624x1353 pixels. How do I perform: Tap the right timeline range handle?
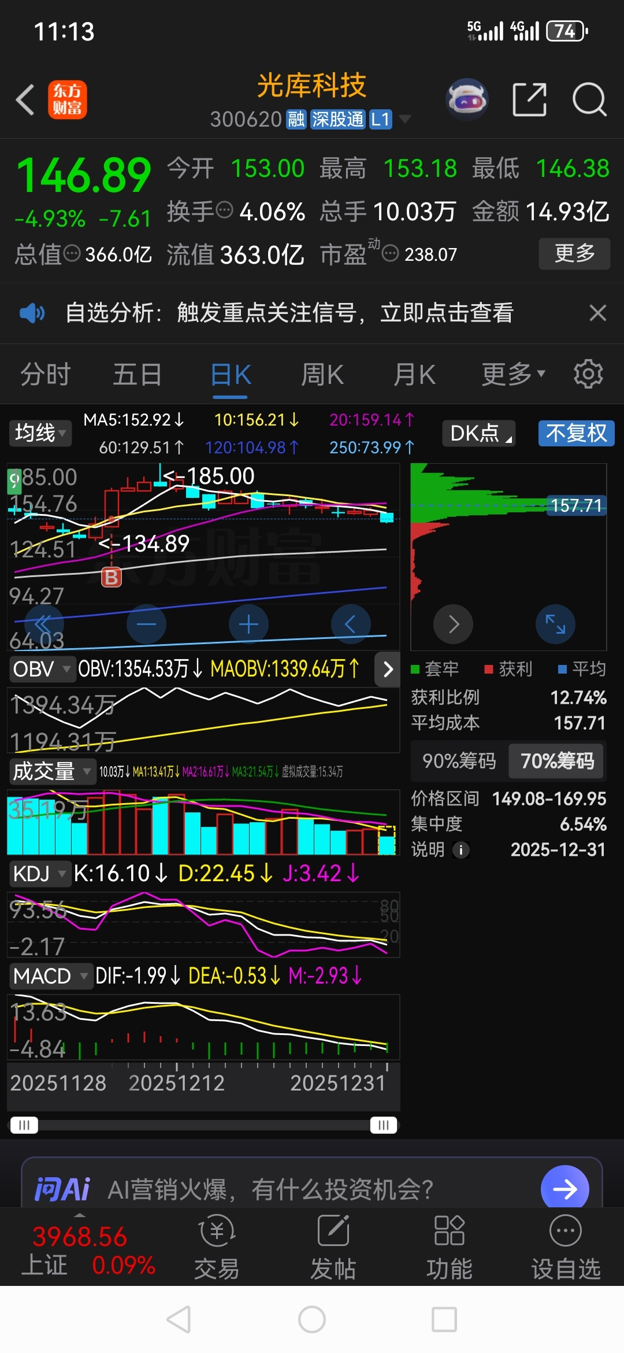(x=384, y=1125)
